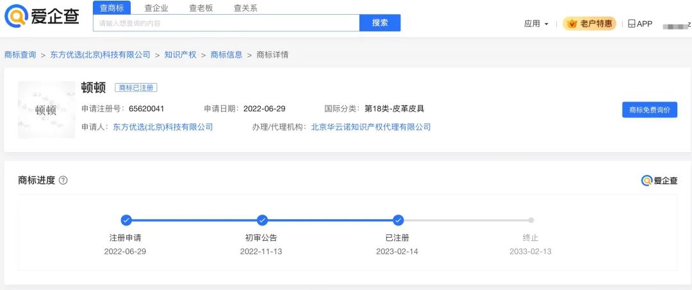Click the 爱企查 watermark logo in progress panel
692x290 pixels.
coord(659,181)
